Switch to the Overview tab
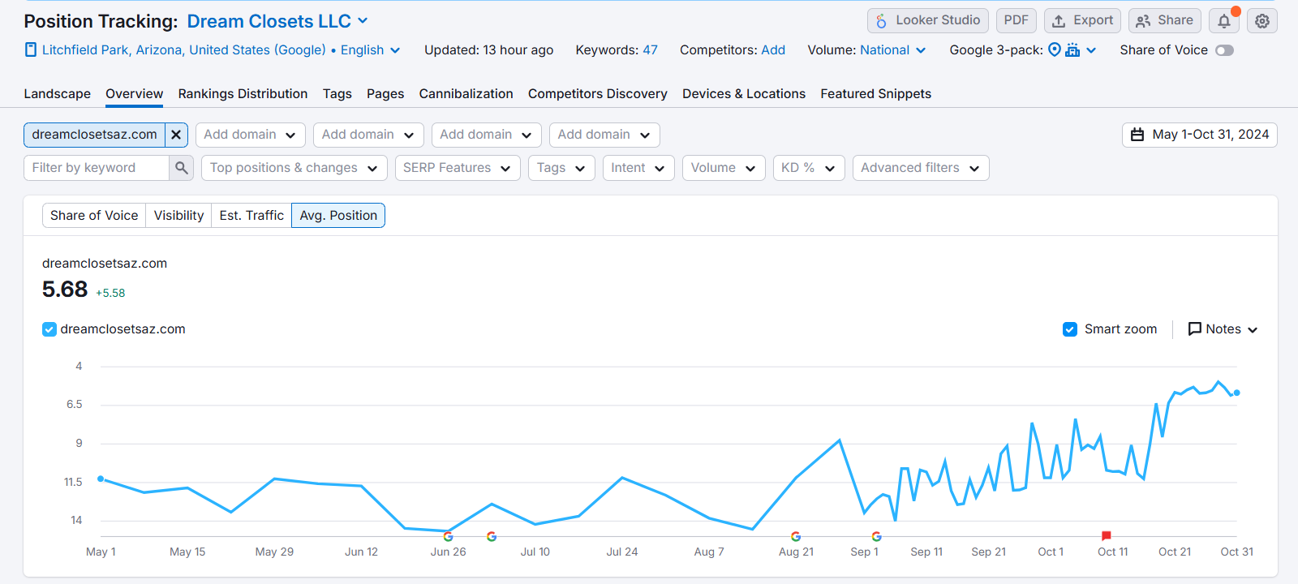This screenshot has width=1298, height=584. click(134, 94)
